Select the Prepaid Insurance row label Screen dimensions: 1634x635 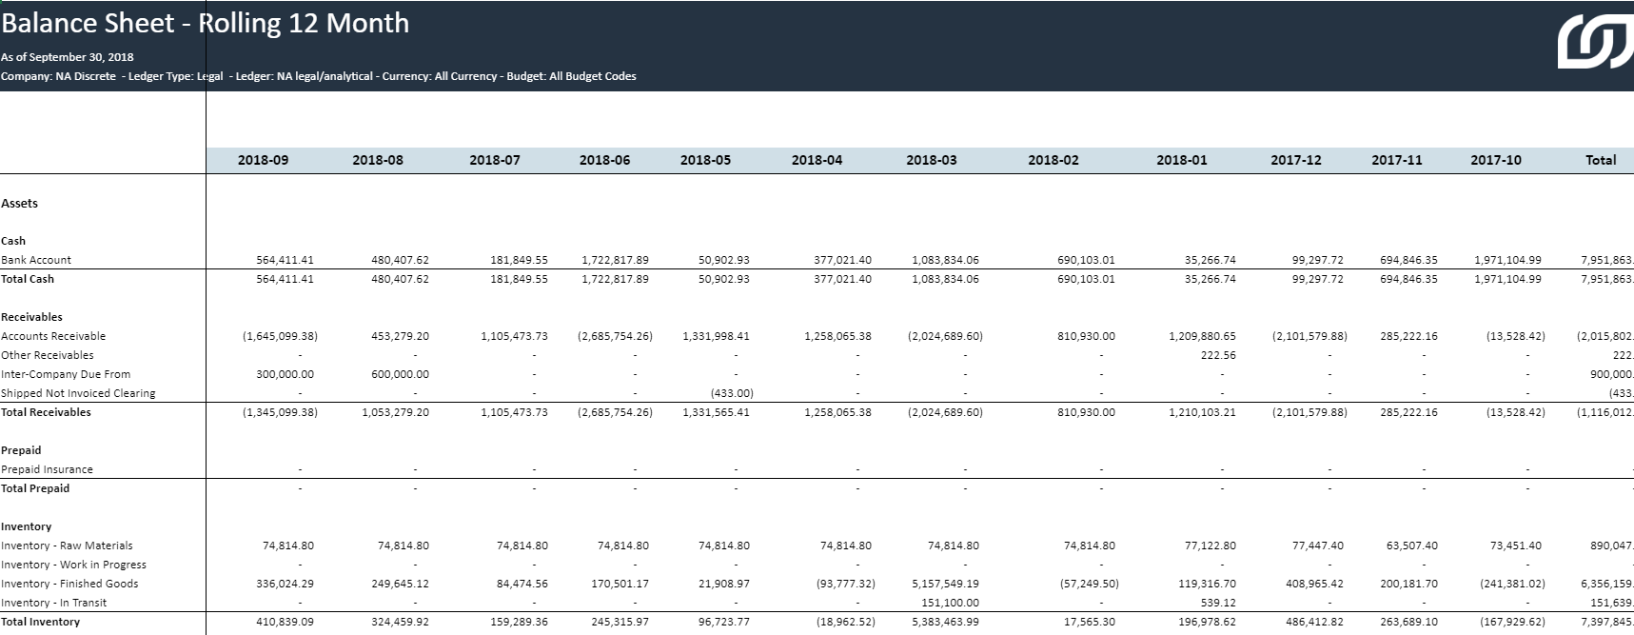coord(47,469)
